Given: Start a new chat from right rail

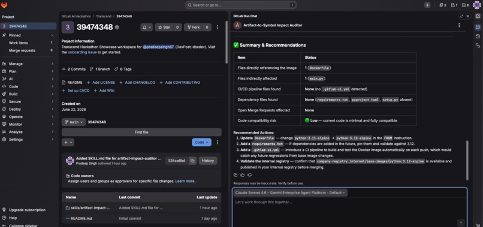Looking at the screenshot, I should pos(478,16).
